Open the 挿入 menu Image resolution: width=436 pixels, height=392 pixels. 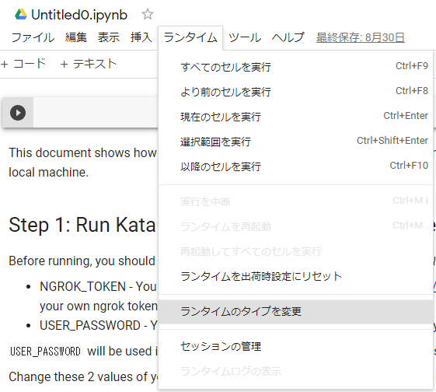141,37
